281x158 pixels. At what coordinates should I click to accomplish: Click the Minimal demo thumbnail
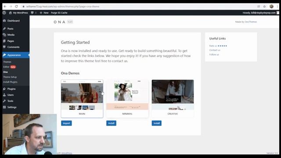(x=127, y=99)
